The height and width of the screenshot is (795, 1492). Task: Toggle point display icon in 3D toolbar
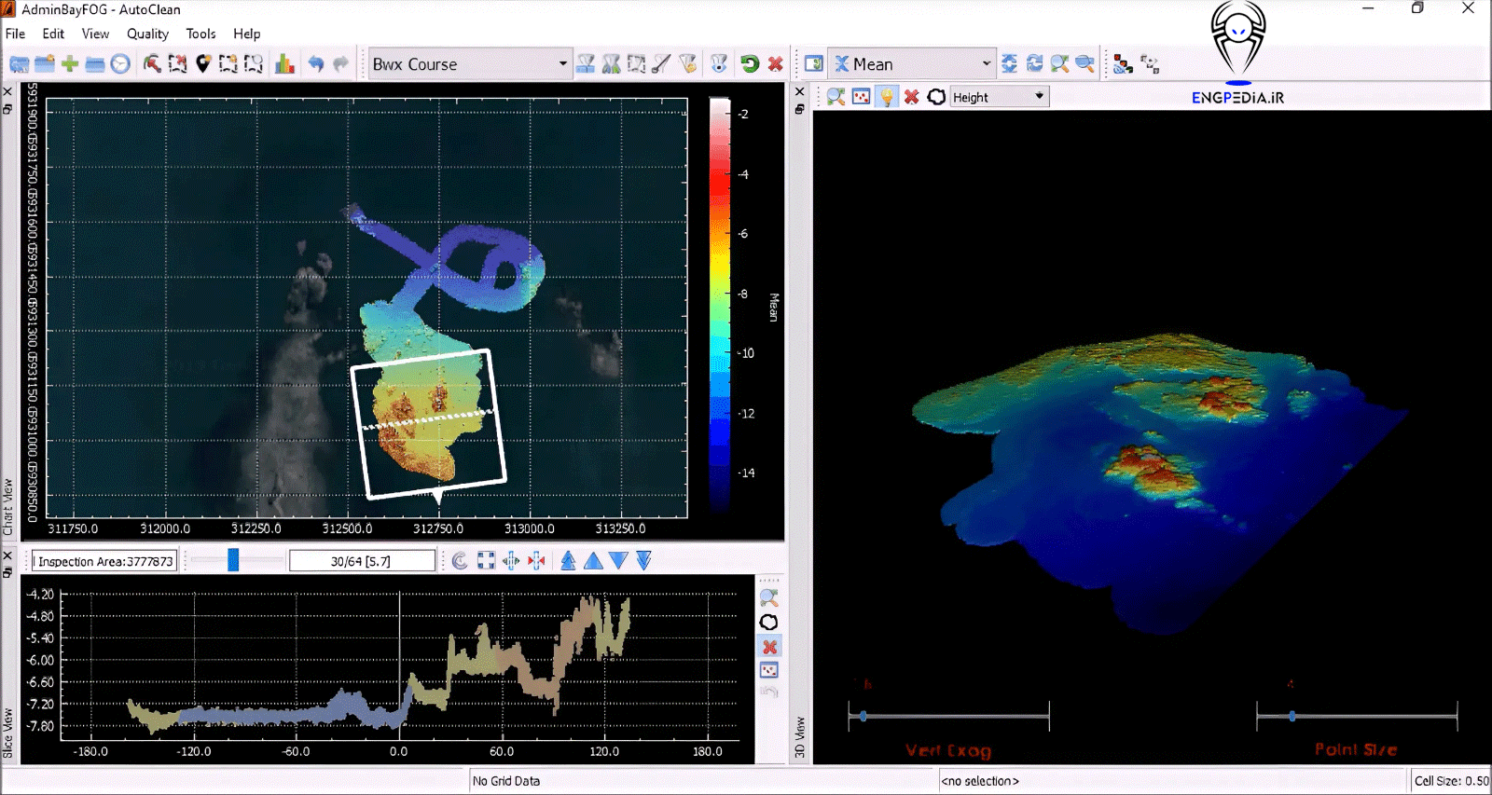(861, 97)
